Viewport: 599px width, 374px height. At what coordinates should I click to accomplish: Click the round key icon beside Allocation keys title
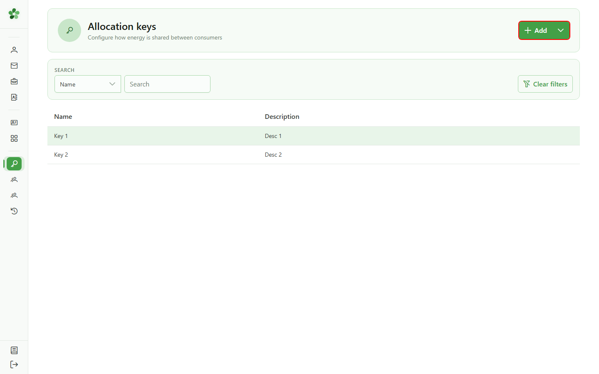click(x=69, y=30)
